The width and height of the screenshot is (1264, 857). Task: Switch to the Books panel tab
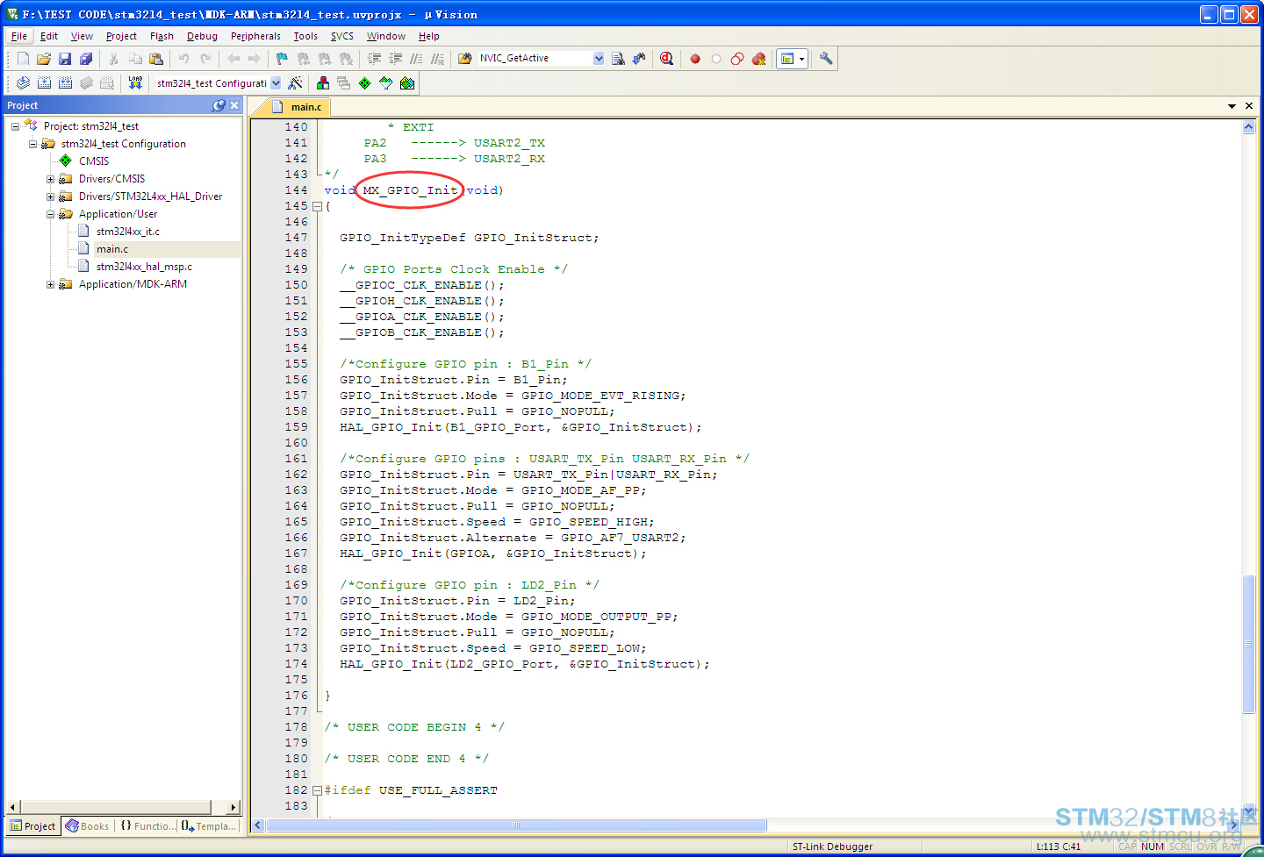[88, 826]
